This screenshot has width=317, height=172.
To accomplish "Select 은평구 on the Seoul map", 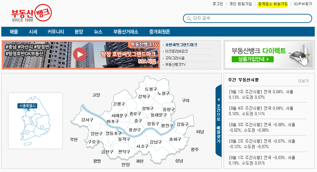I will click(x=119, y=104).
